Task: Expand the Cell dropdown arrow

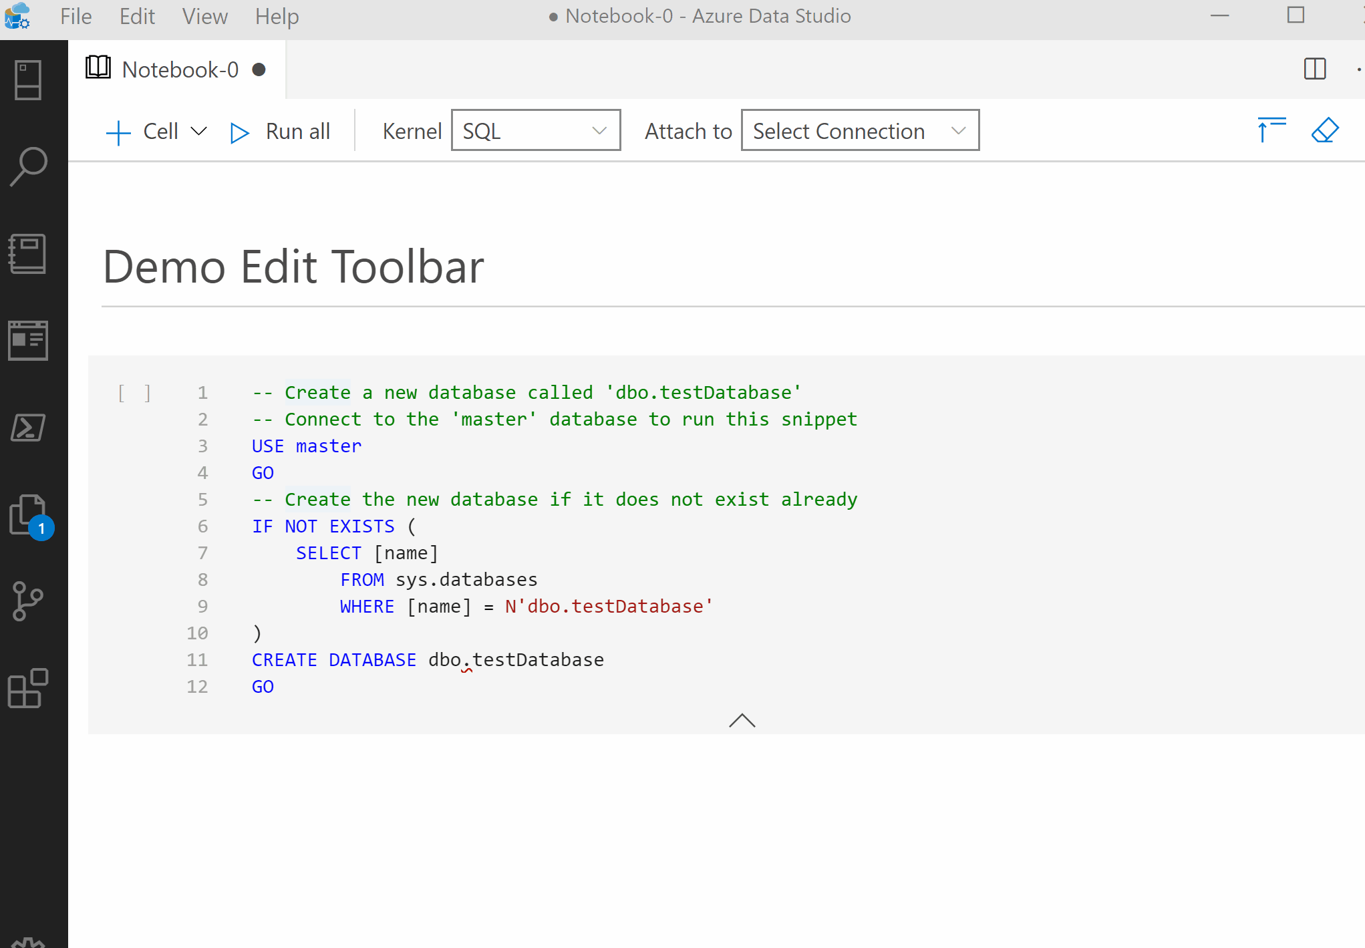Action: [198, 132]
